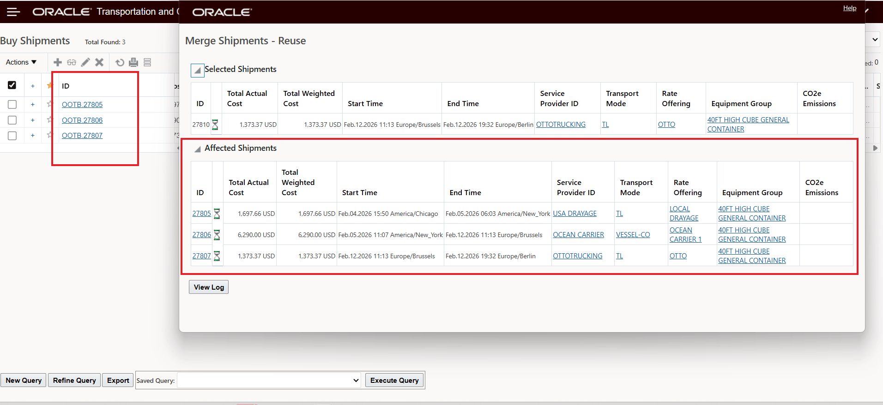Open affected shipment ID 27807 link
Viewport: 883px width, 405px height.
(x=201, y=256)
